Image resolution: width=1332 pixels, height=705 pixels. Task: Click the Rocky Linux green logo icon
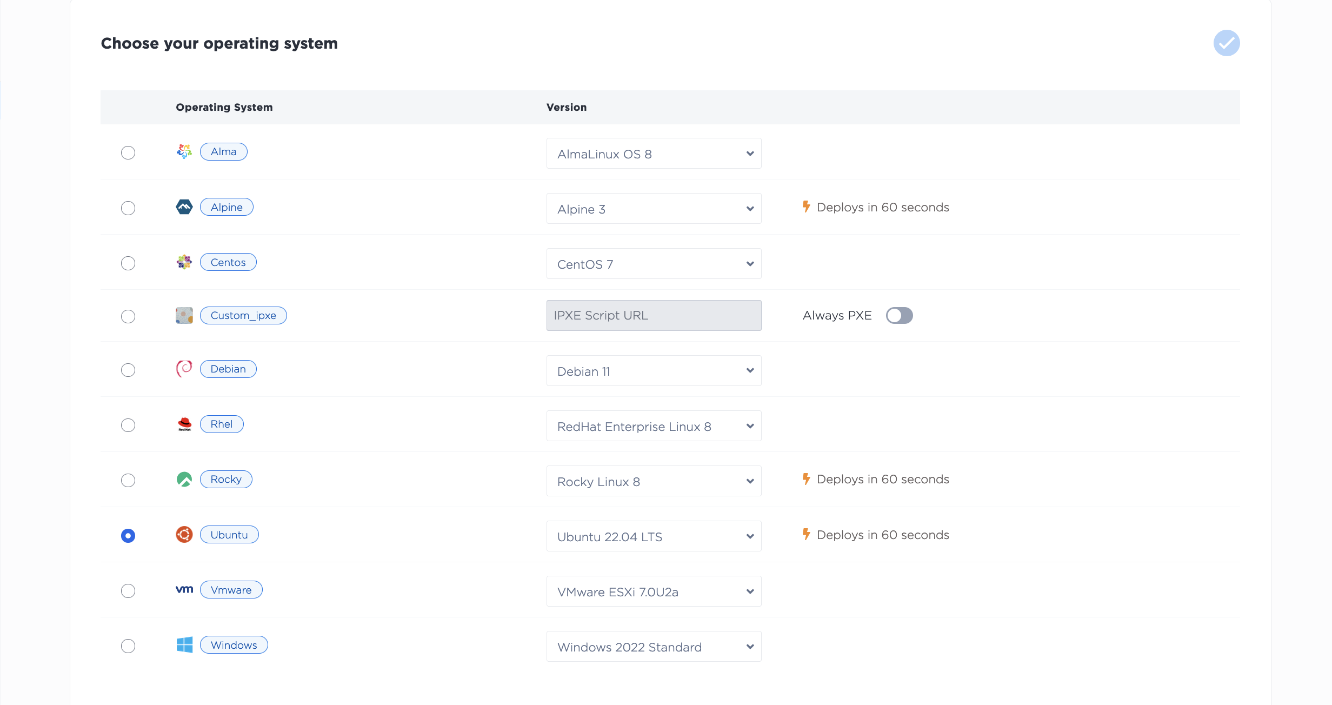tap(184, 479)
